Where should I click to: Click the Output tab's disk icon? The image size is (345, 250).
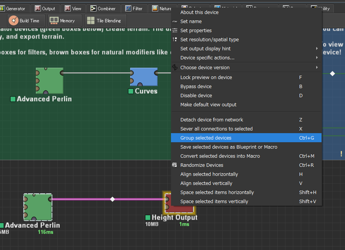coord(38,8)
